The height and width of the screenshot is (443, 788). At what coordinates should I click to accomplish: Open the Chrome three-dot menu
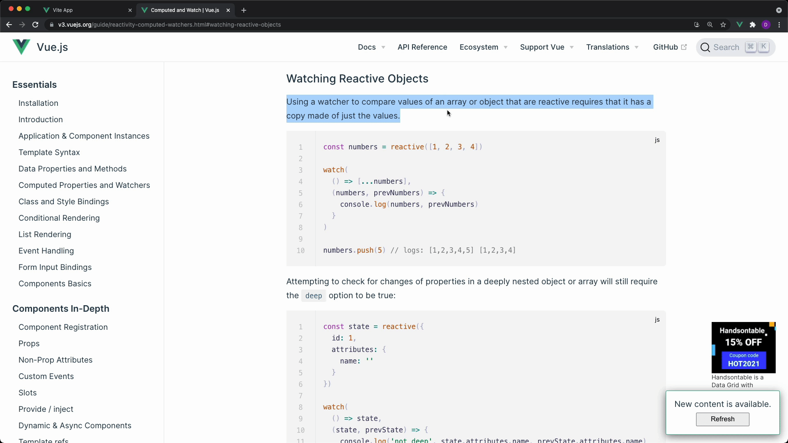(779, 25)
